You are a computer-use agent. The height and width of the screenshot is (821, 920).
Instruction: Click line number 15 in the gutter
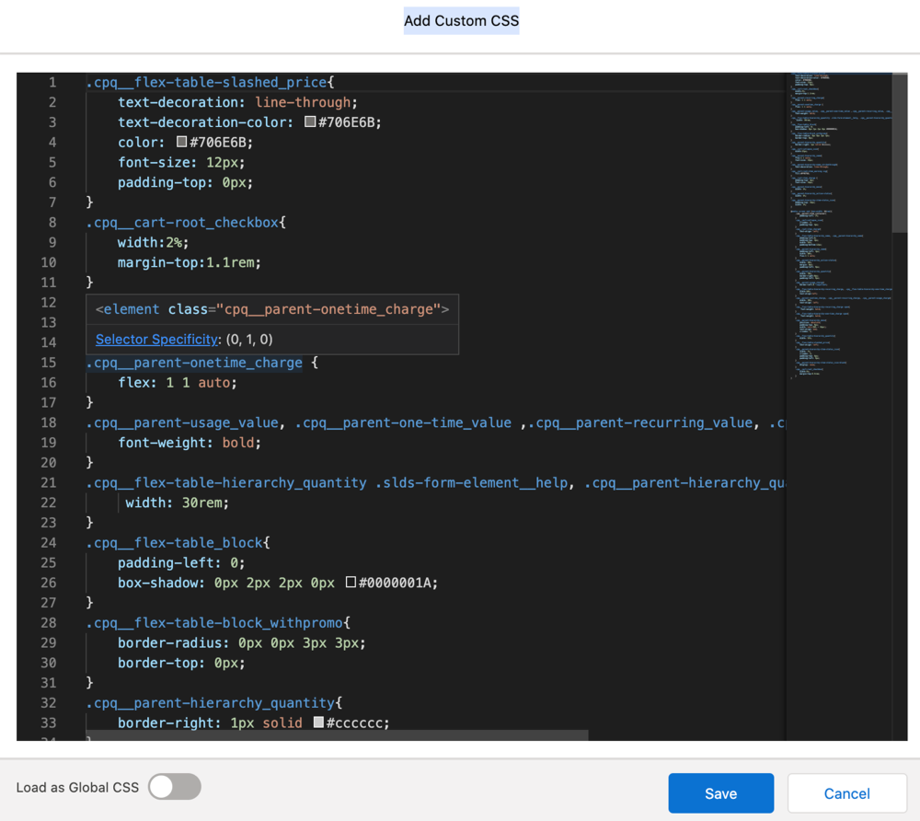(49, 363)
